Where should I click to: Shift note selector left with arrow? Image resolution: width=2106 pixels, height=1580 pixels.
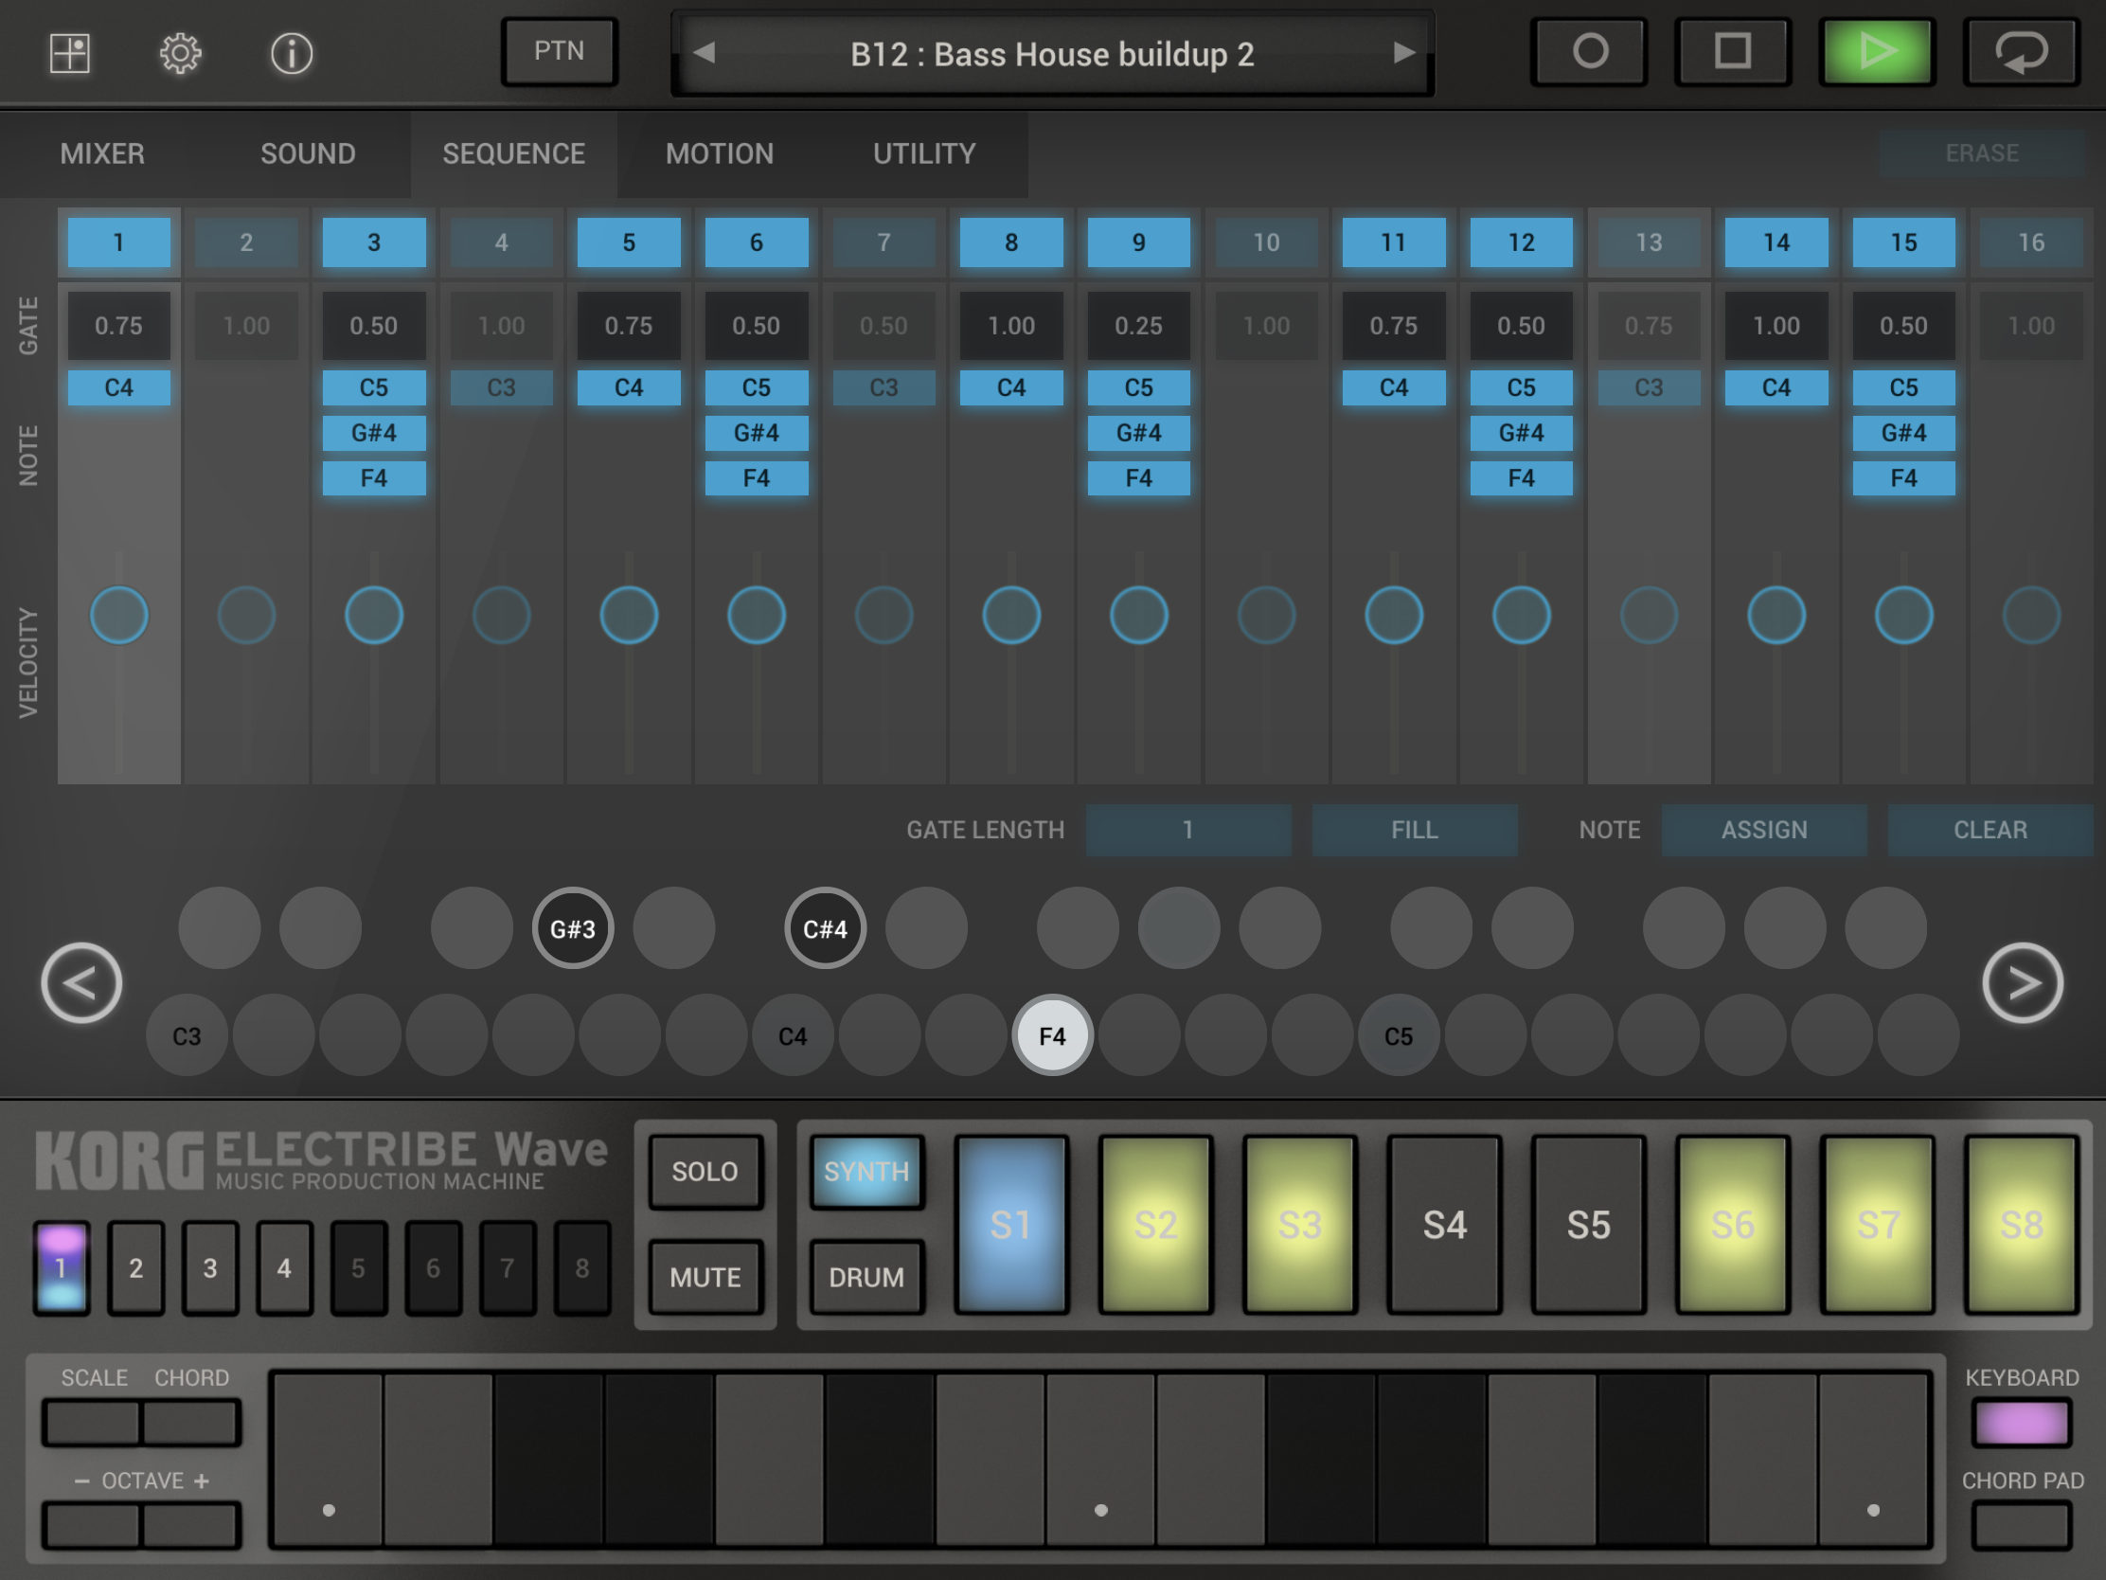coord(80,983)
